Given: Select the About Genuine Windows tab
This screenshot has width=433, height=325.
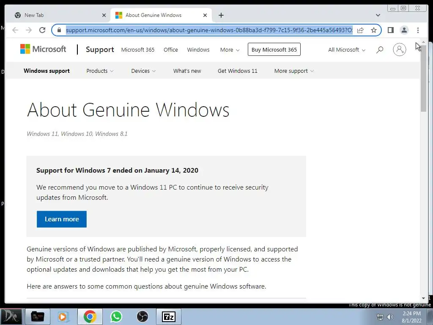Looking at the screenshot, I should tap(161, 15).
